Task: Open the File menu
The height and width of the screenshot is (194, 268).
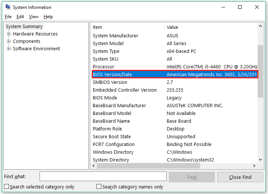Action: (8, 17)
